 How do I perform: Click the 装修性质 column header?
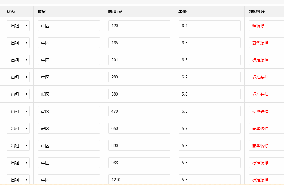(x=257, y=12)
